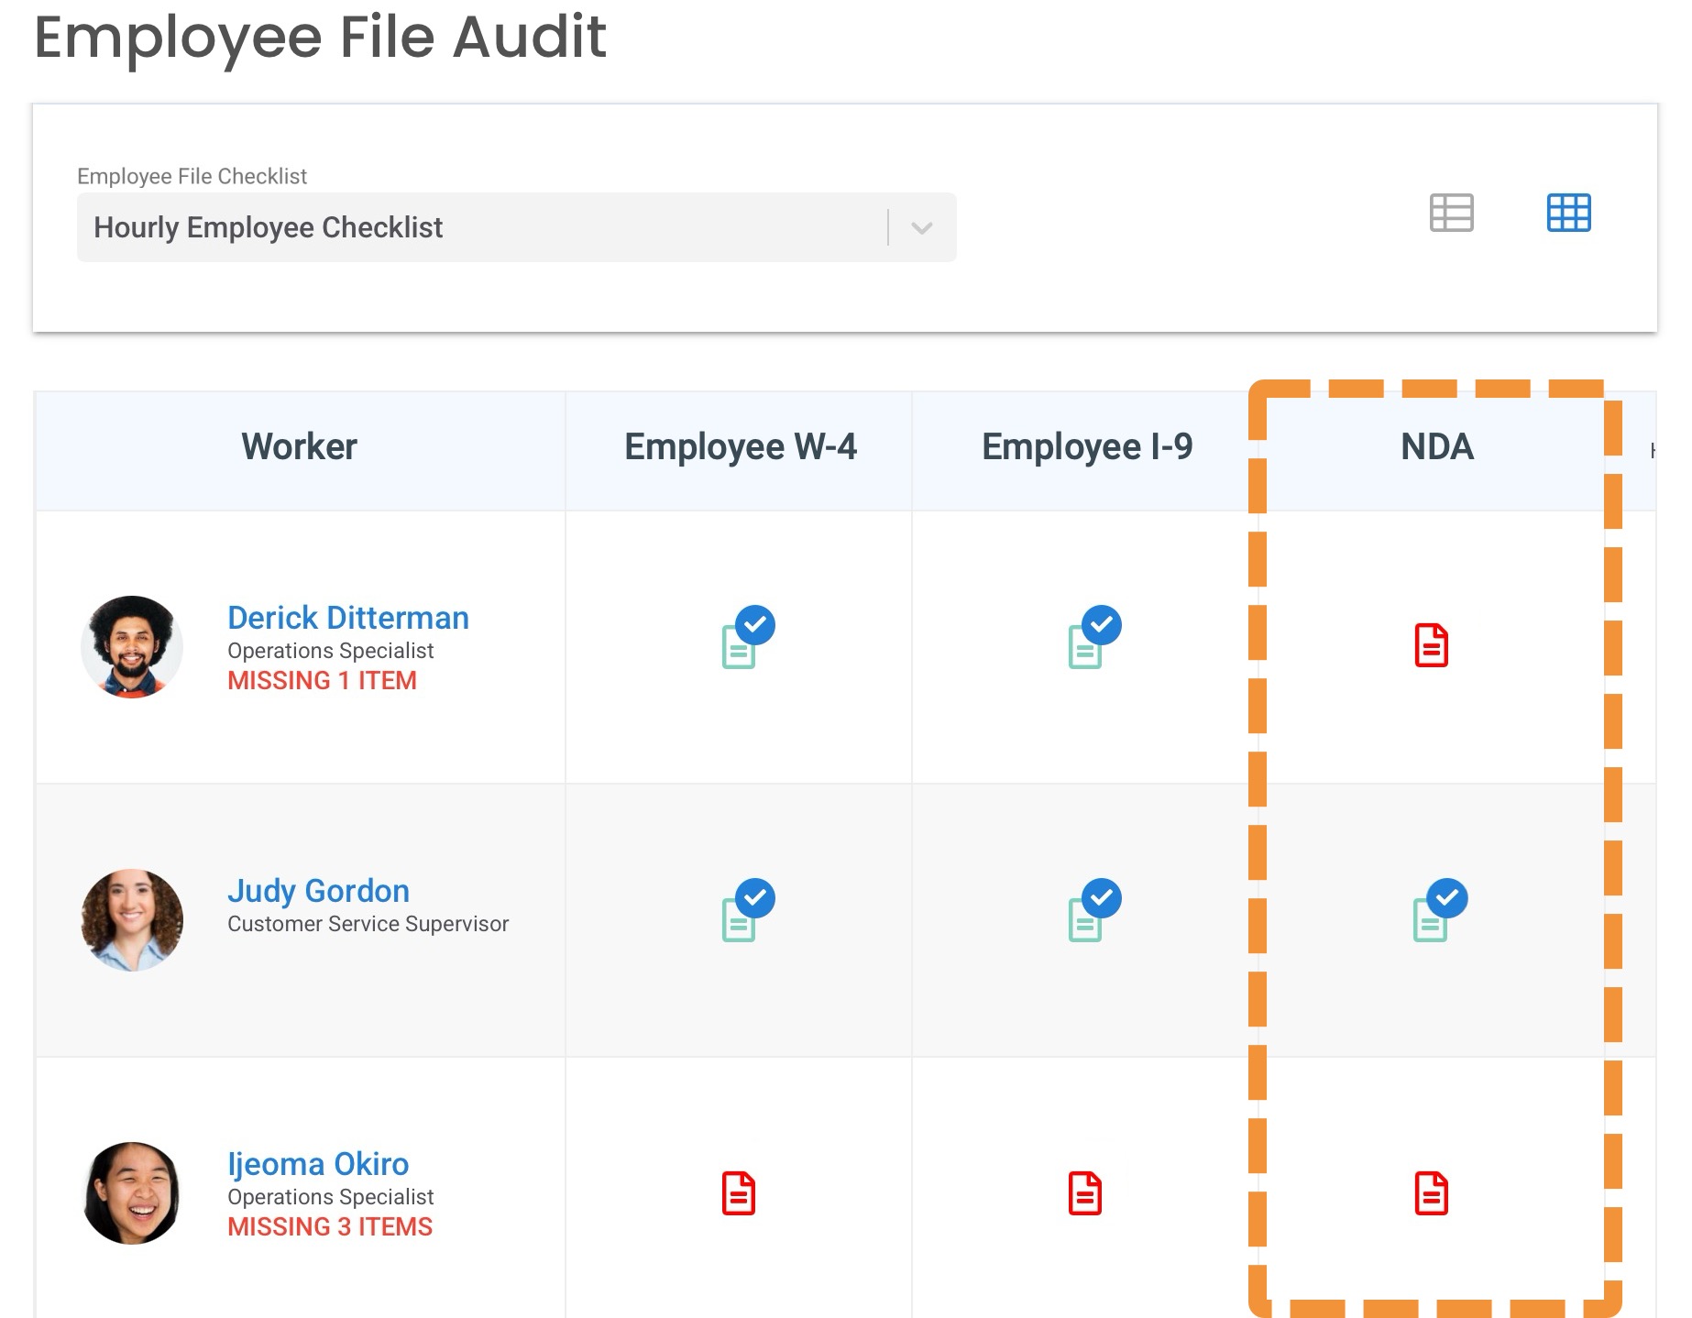Click Ijeoma Okiro's missing I-9 icon
Image resolution: width=1692 pixels, height=1318 pixels.
[1085, 1193]
